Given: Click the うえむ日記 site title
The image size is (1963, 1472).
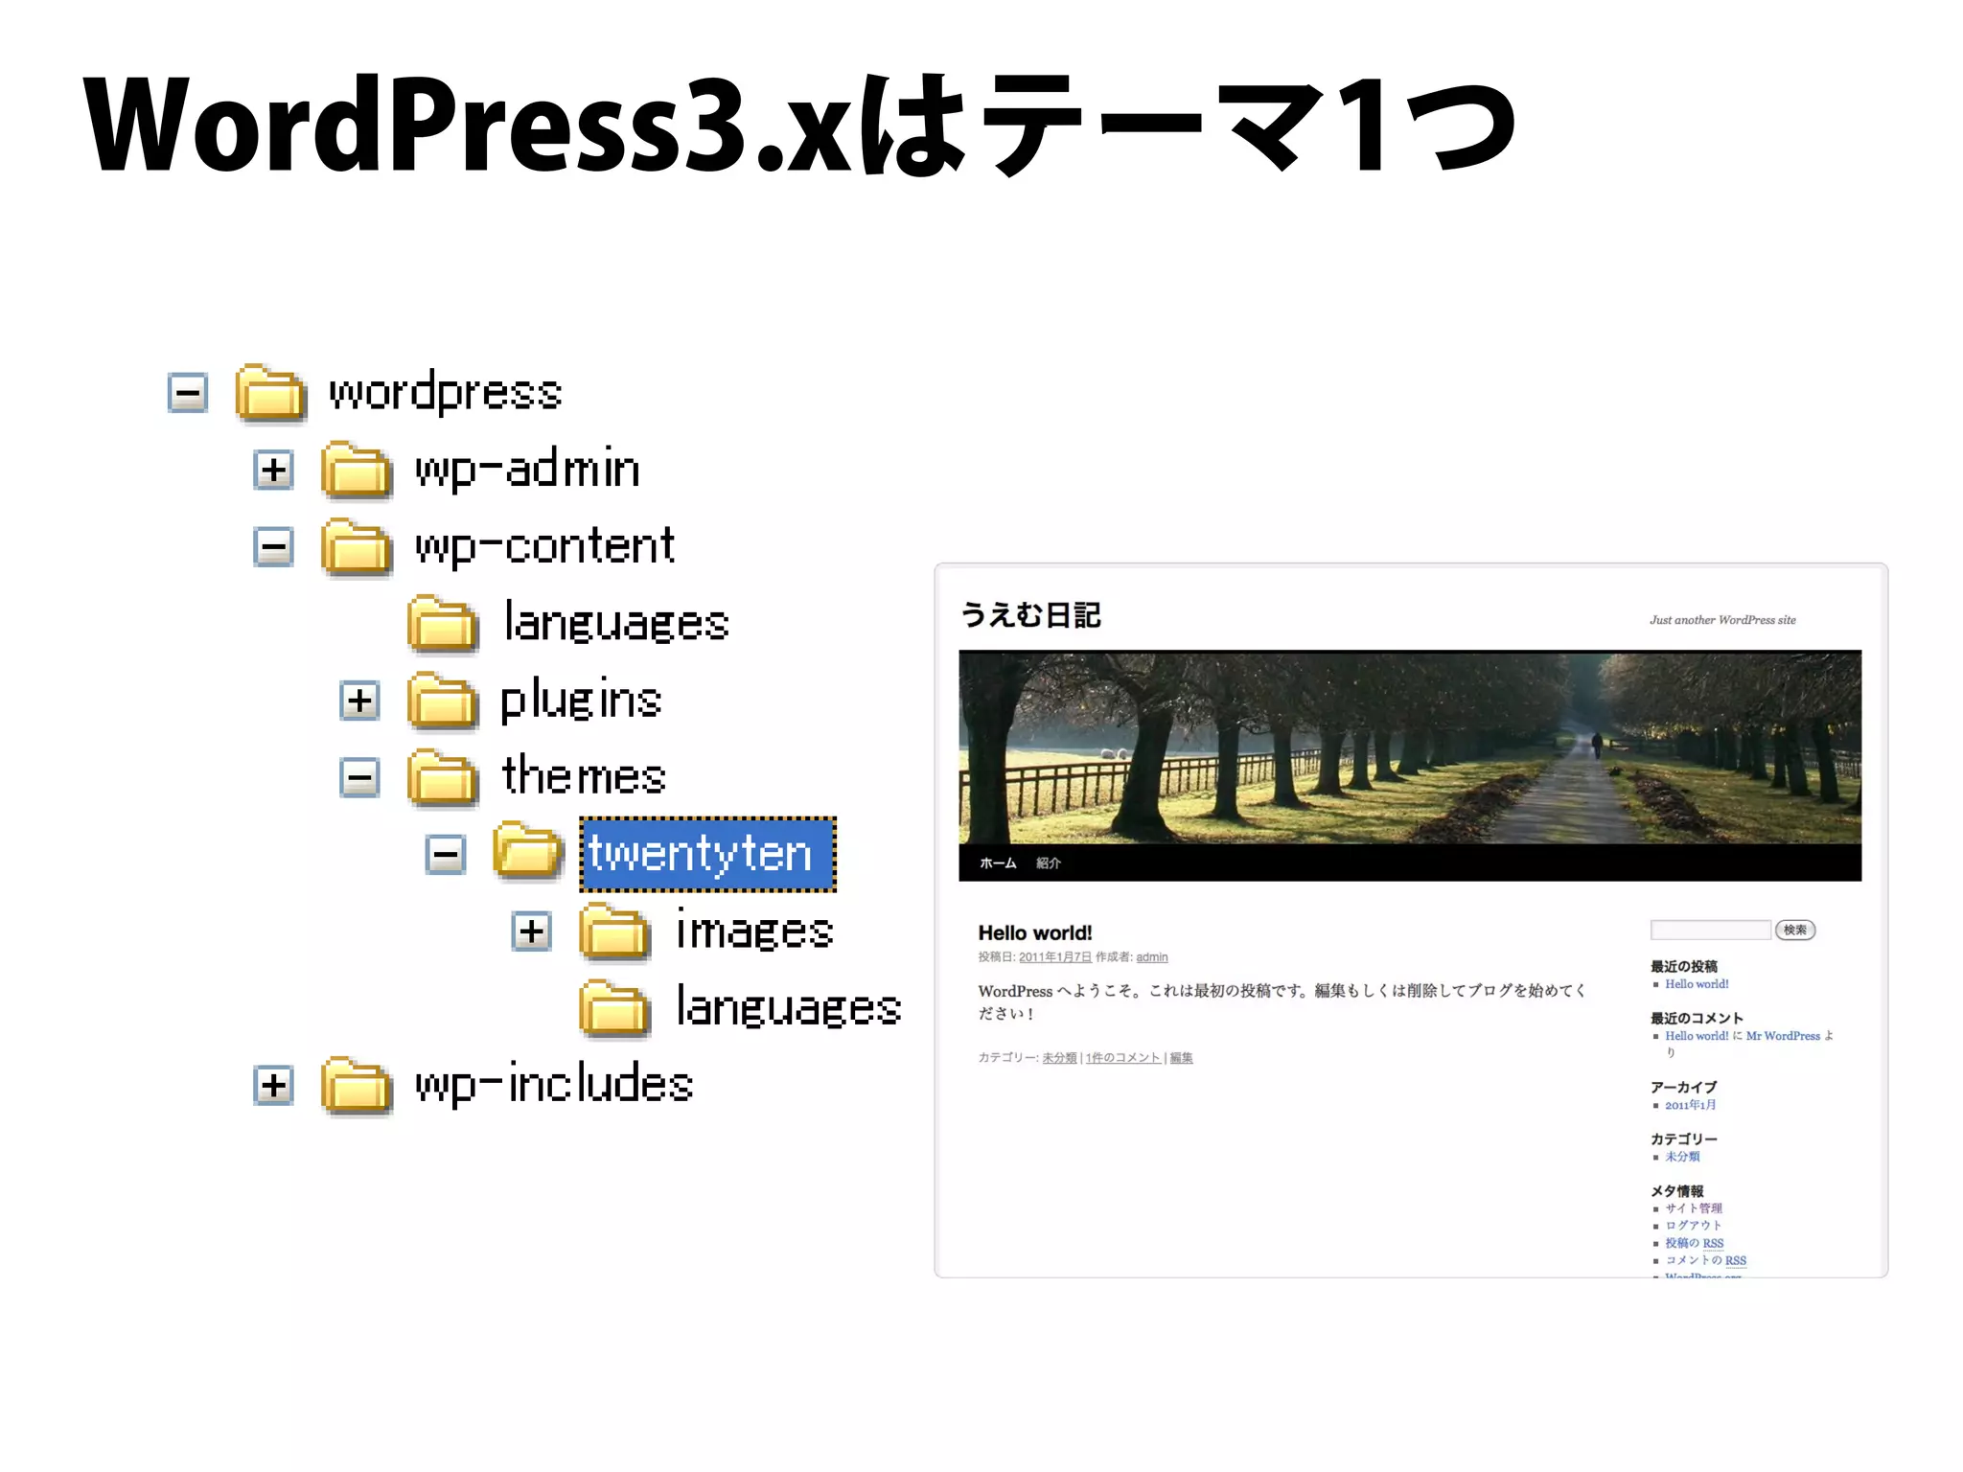Looking at the screenshot, I should pos(1030,615).
